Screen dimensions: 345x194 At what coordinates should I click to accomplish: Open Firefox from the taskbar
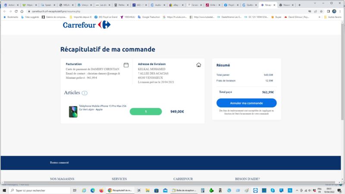pyautogui.click(x=101, y=190)
